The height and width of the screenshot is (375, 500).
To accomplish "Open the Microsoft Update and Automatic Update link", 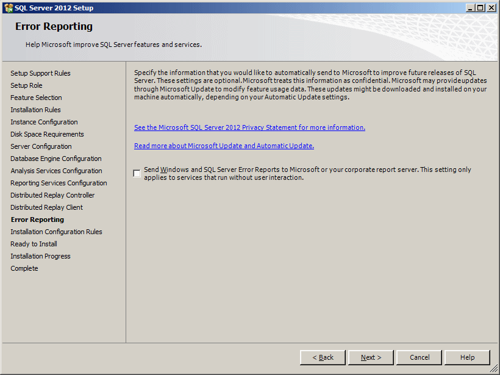I will tap(224, 146).
